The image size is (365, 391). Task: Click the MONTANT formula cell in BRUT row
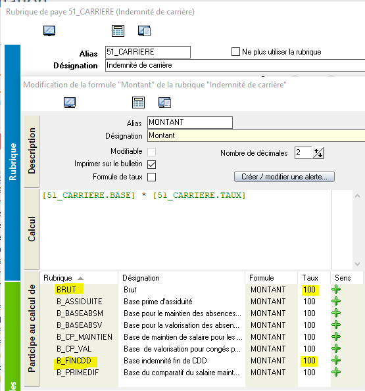click(268, 290)
